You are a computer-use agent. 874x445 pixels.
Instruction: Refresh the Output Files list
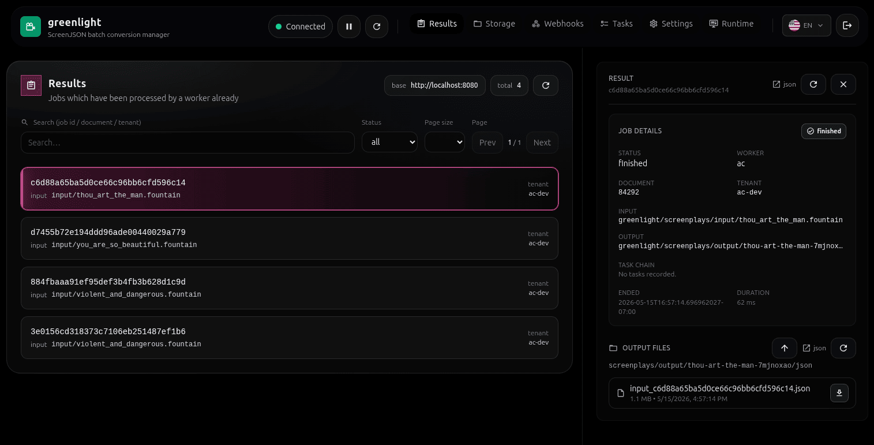click(x=843, y=348)
